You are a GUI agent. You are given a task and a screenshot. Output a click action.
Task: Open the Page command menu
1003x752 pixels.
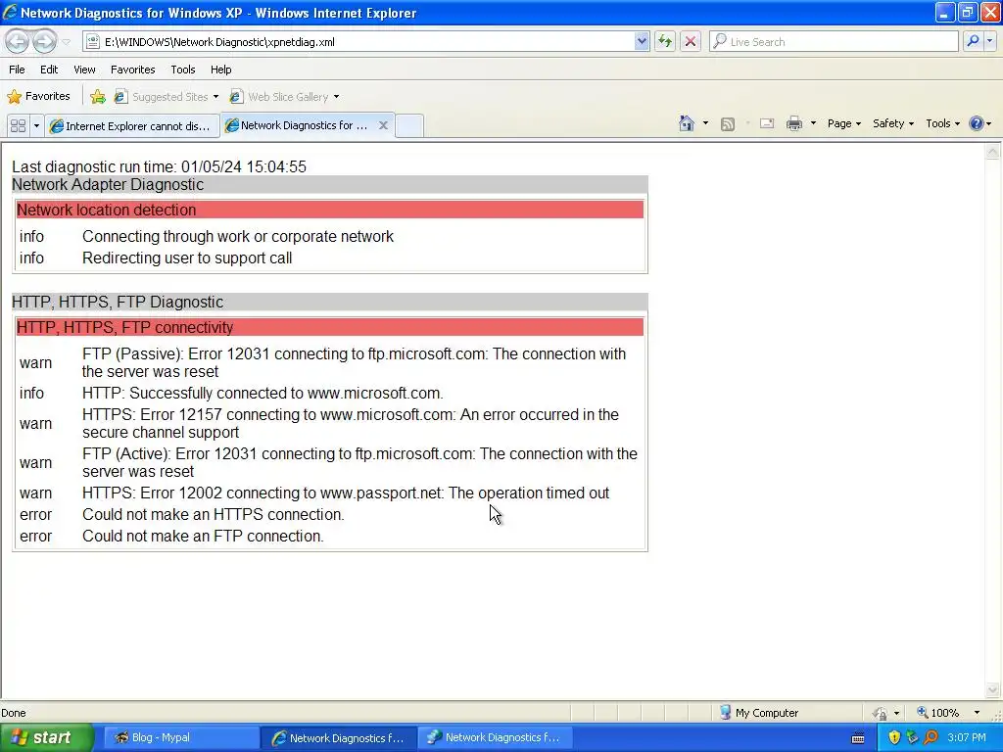coord(843,123)
